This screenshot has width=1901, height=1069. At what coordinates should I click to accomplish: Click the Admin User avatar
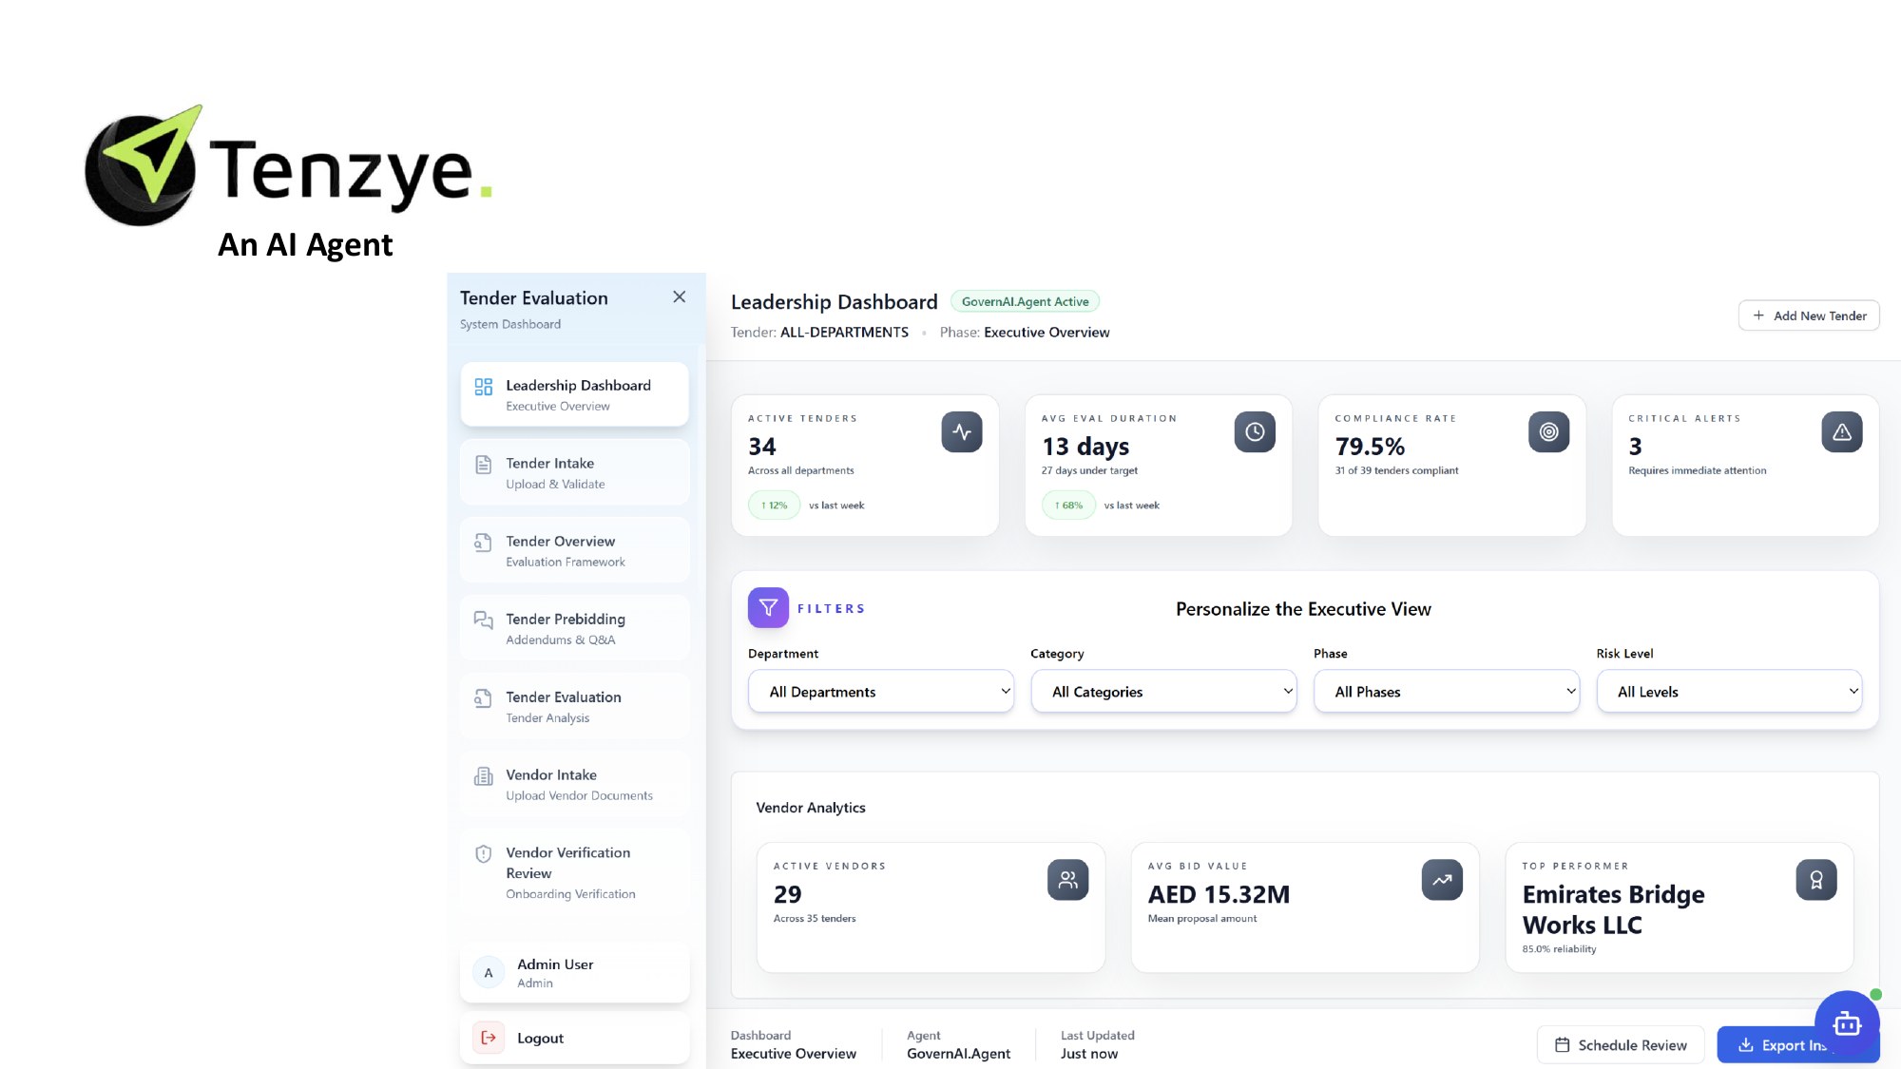489,973
